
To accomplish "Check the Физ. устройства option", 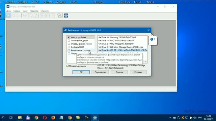I will pos(69,37).
